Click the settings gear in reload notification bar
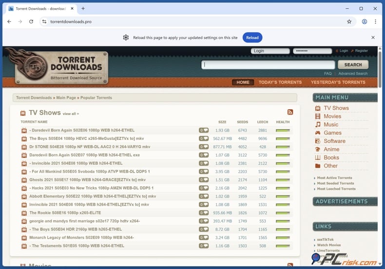Viewport: 385px width, 269px height. tap(126, 38)
